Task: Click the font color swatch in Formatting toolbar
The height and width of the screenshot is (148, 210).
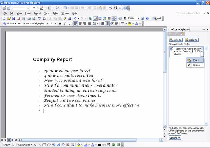Action: coord(137,24)
